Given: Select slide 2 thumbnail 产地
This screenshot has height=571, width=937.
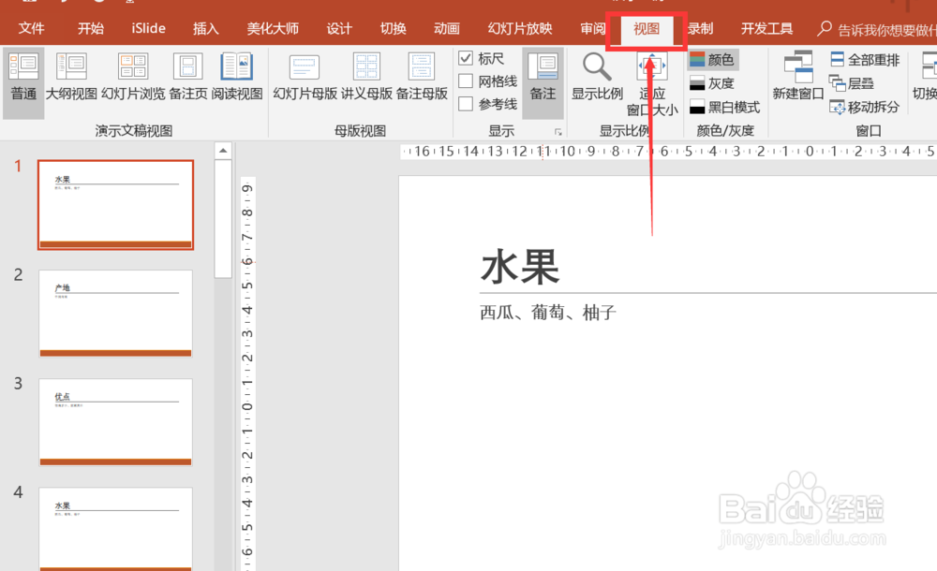Looking at the screenshot, I should pyautogui.click(x=116, y=314).
